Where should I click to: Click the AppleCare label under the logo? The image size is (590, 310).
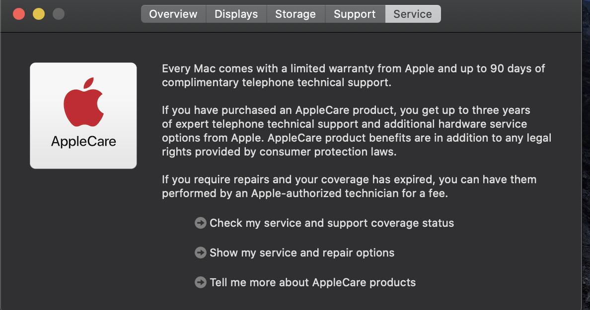[83, 142]
